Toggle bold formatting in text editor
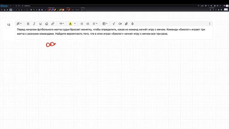 coord(28,24)
